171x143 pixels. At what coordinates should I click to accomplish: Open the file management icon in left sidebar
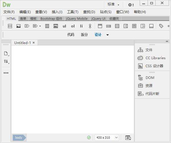[x=6, y=53]
